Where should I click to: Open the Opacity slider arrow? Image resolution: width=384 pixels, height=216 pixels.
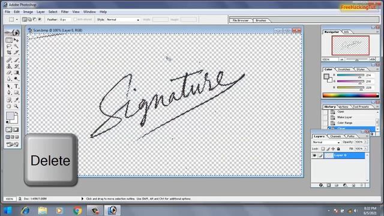365,142
